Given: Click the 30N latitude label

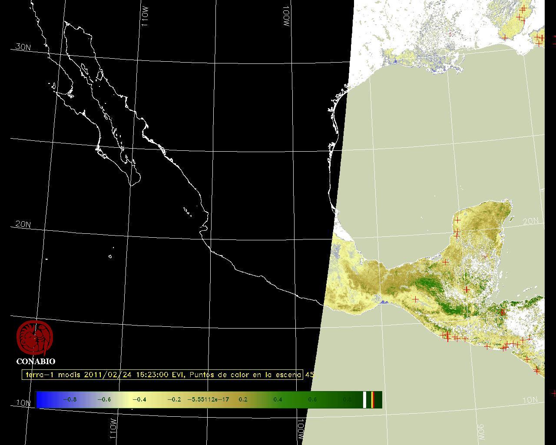Looking at the screenshot, I should pyautogui.click(x=23, y=47).
